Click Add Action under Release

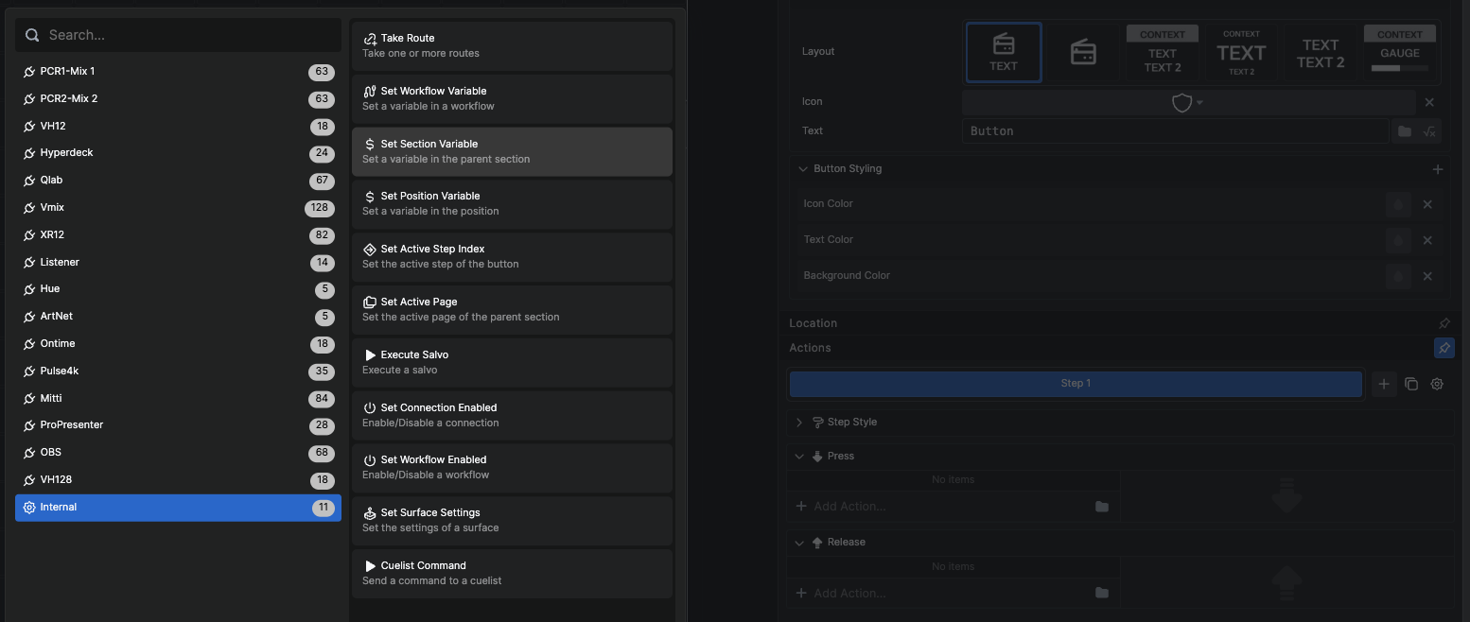[x=849, y=593]
